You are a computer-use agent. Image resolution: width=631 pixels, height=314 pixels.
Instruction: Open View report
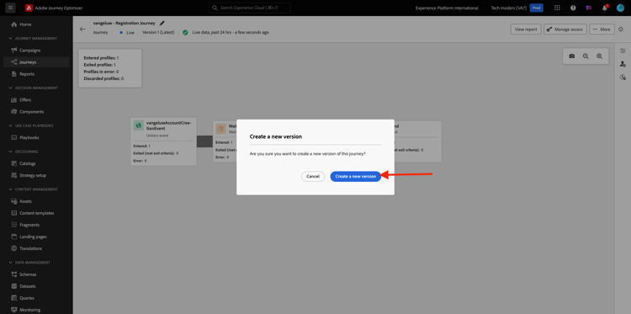pyautogui.click(x=526, y=29)
